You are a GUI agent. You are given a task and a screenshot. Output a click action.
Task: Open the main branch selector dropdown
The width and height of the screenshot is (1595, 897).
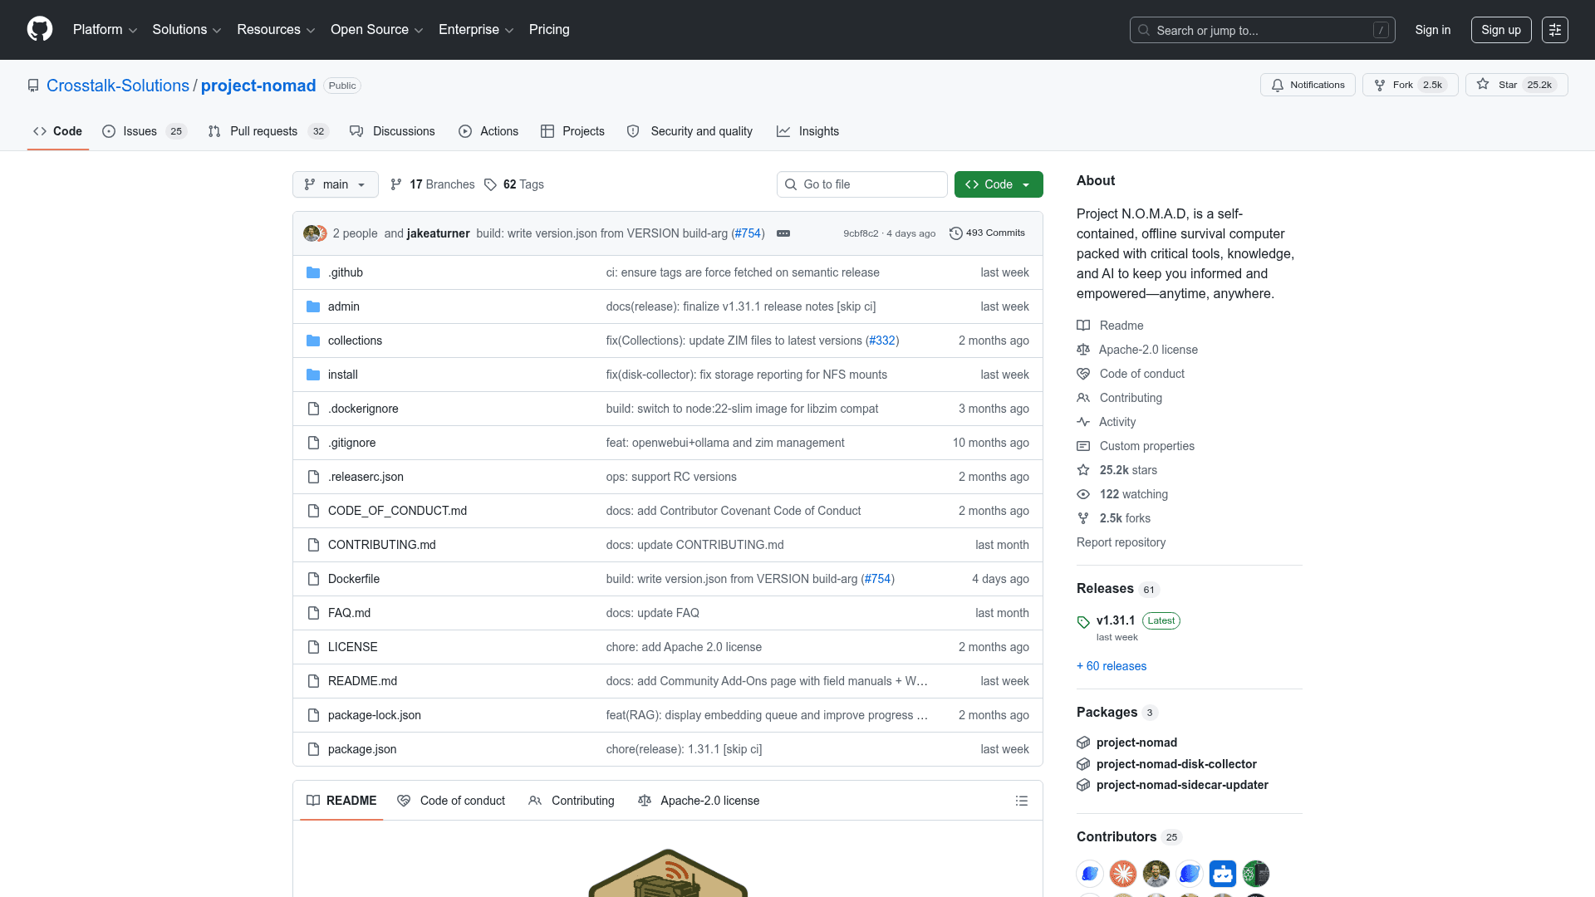[x=335, y=184]
